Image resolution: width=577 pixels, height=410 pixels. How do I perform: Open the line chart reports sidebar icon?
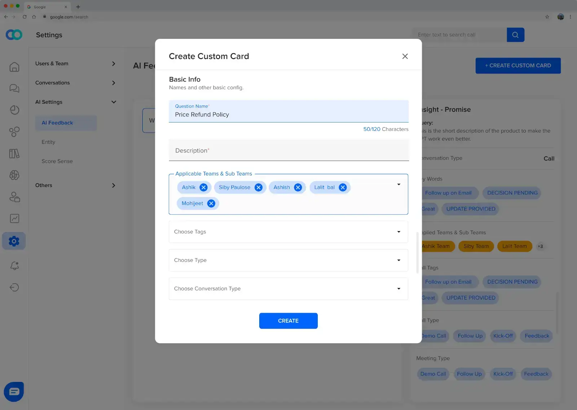click(x=14, y=218)
